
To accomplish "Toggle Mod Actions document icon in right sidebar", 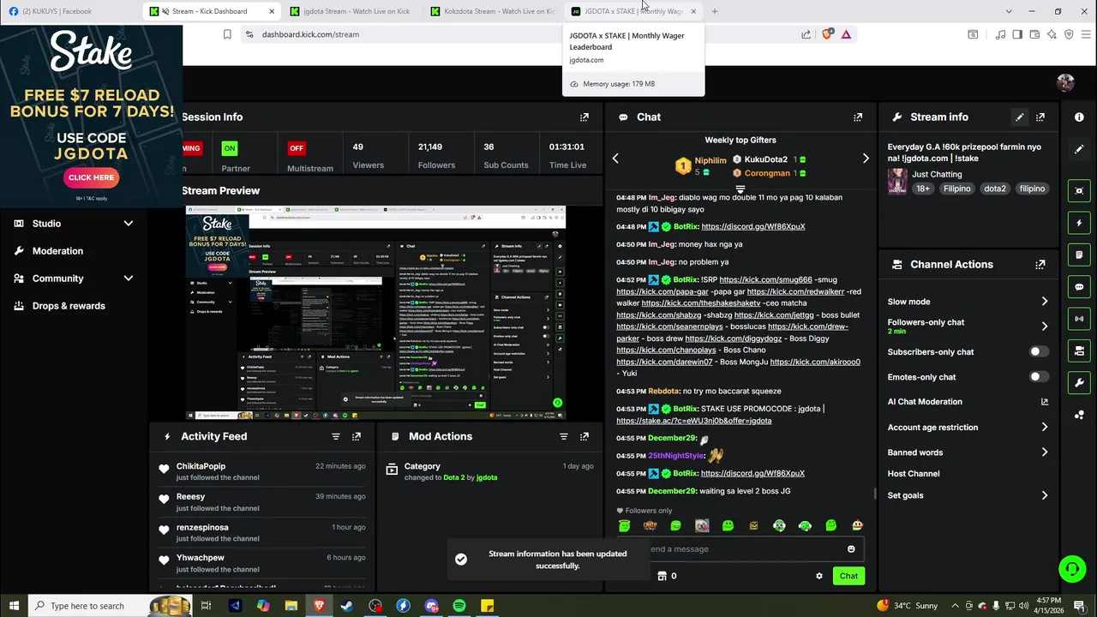I will pyautogui.click(x=1079, y=255).
